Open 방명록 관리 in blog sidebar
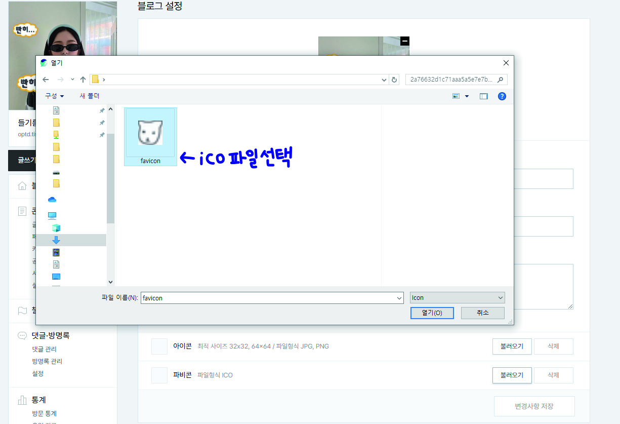Screen dimensions: 620x424 (47, 362)
